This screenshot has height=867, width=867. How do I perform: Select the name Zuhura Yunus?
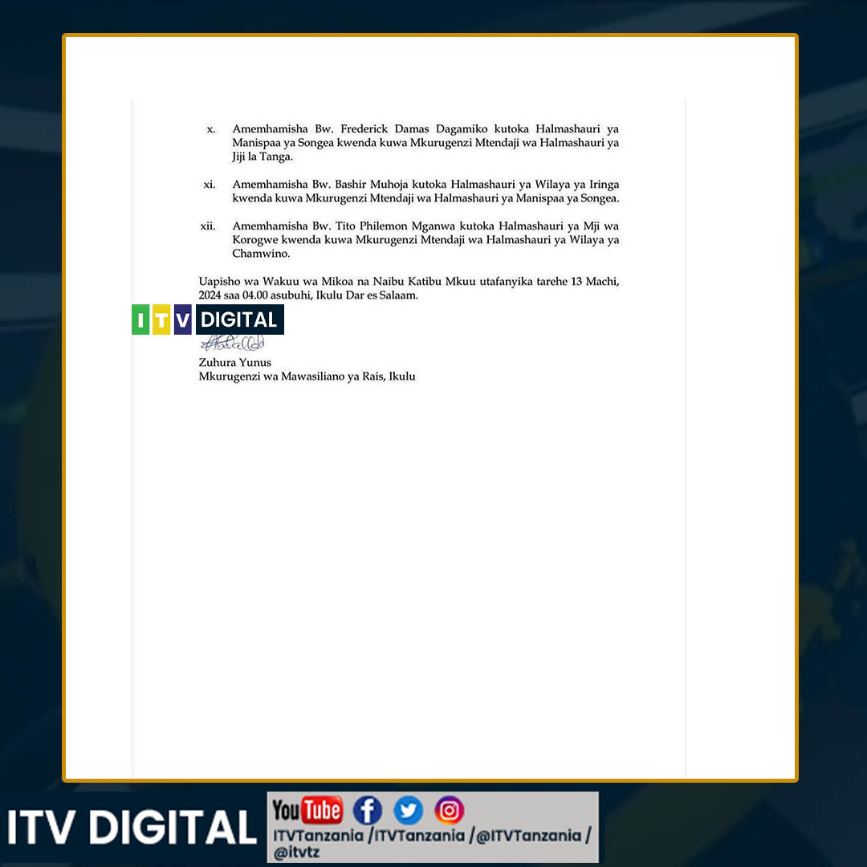click(x=235, y=363)
